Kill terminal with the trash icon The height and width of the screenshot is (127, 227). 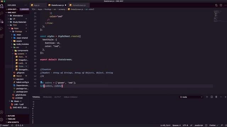tap(216, 97)
